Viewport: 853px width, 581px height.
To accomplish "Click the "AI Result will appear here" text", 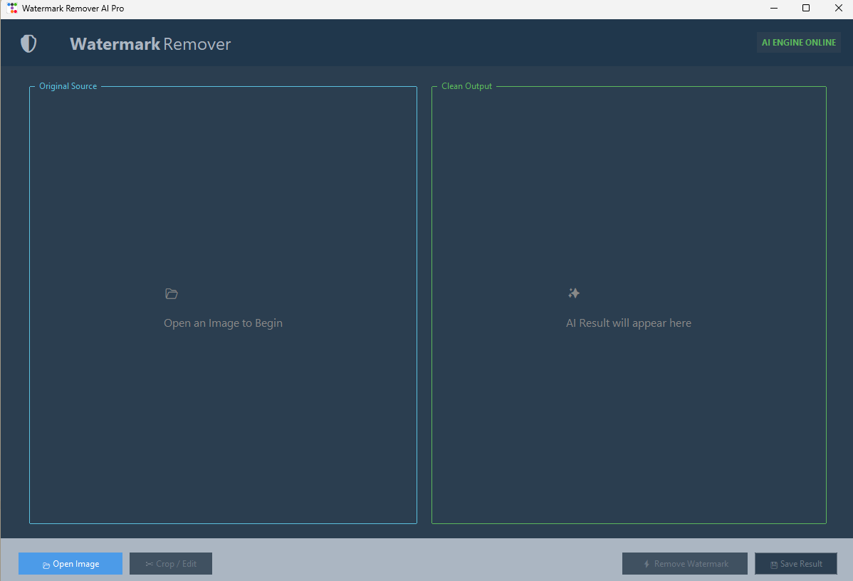I will point(628,323).
